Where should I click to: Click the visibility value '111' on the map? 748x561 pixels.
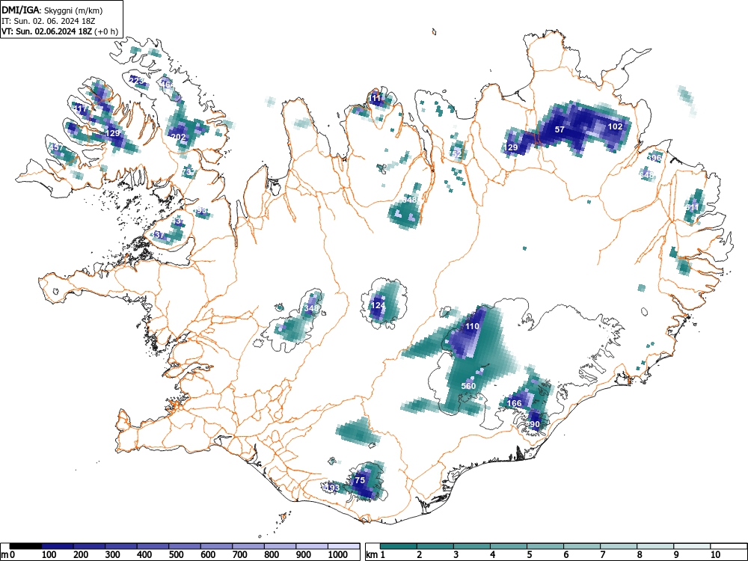click(375, 99)
